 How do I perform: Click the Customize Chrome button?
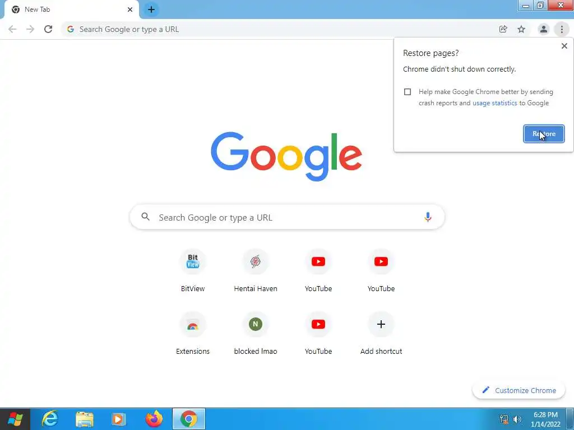coord(519,390)
